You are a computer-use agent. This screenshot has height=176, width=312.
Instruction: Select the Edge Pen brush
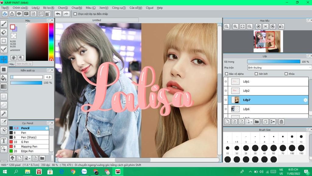click(29, 151)
